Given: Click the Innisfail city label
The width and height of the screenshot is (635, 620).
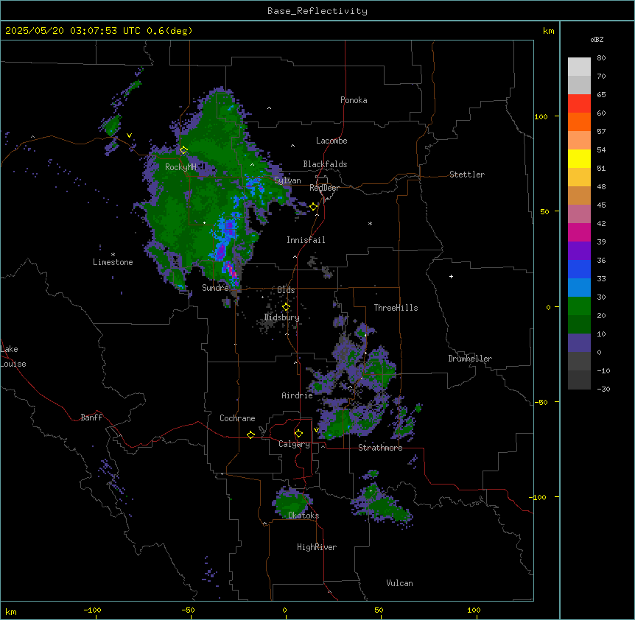Looking at the screenshot, I should pyautogui.click(x=306, y=240).
